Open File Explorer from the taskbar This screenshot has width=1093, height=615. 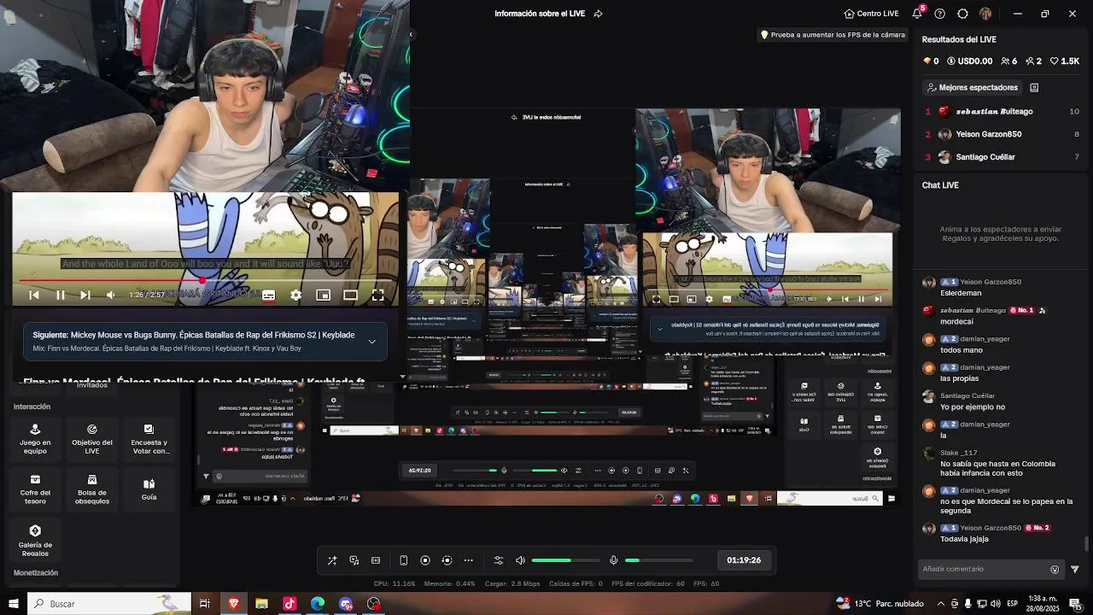point(261,604)
